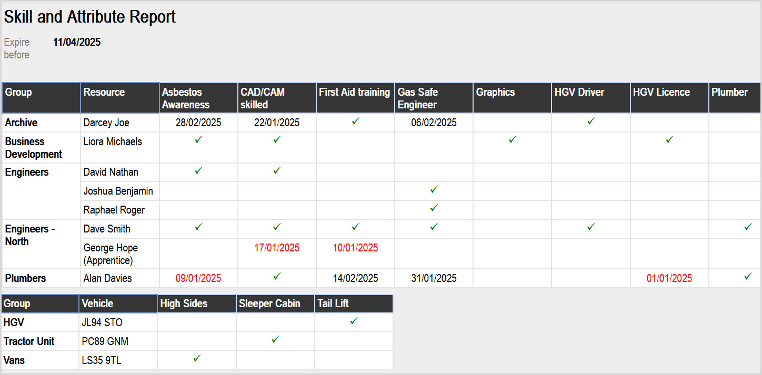
Task: Click the resource name George Hope (Apprentice)
Action: (111, 254)
